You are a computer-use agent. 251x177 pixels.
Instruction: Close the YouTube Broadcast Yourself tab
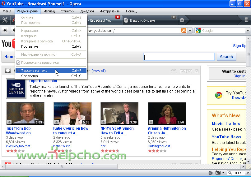pos(118,17)
